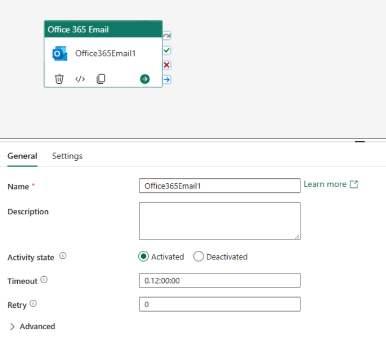
Task: Select the Activated radio button
Action: (143, 257)
